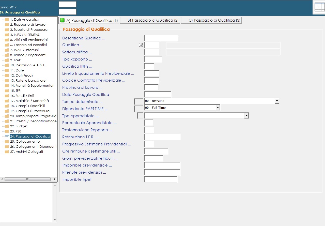Click folder icon beside Archivi Collegati
325x226 pixels.
point(7,152)
